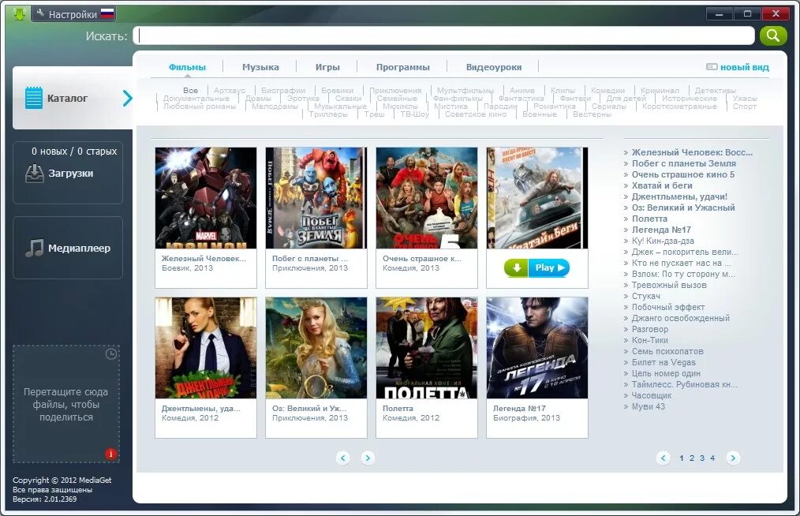Image resolution: width=800 pixels, height=516 pixels.
Task: Open the Полетта movie poster
Action: (427, 348)
